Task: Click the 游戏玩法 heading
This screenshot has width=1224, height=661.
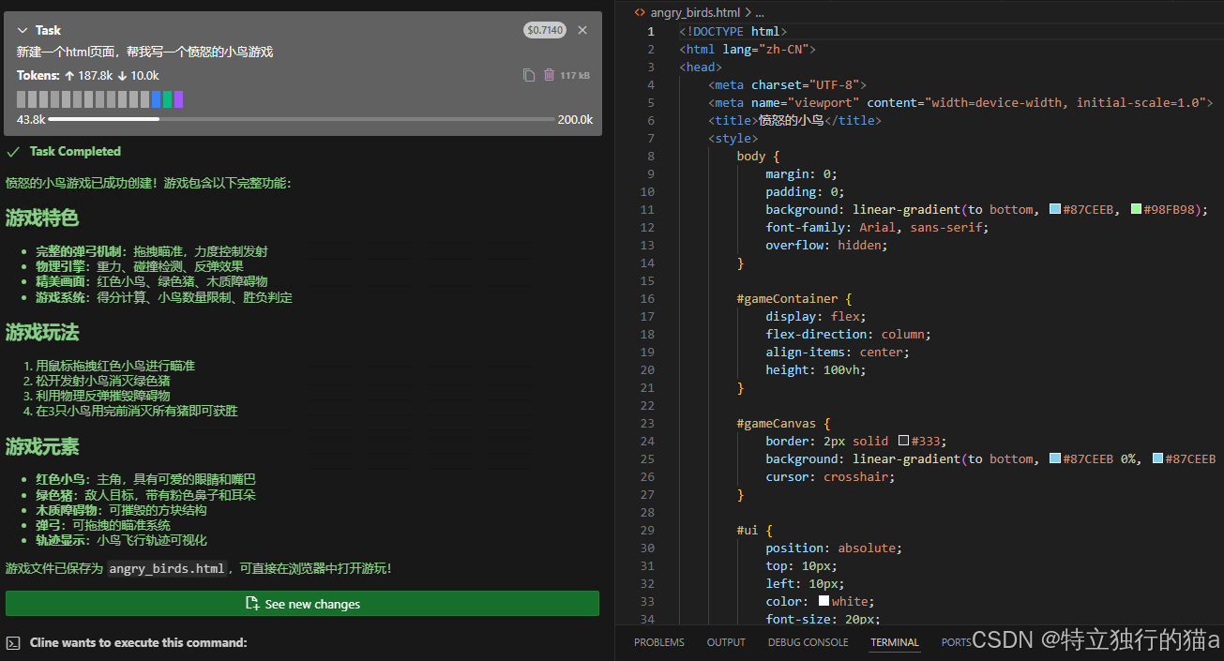Action: point(42,332)
